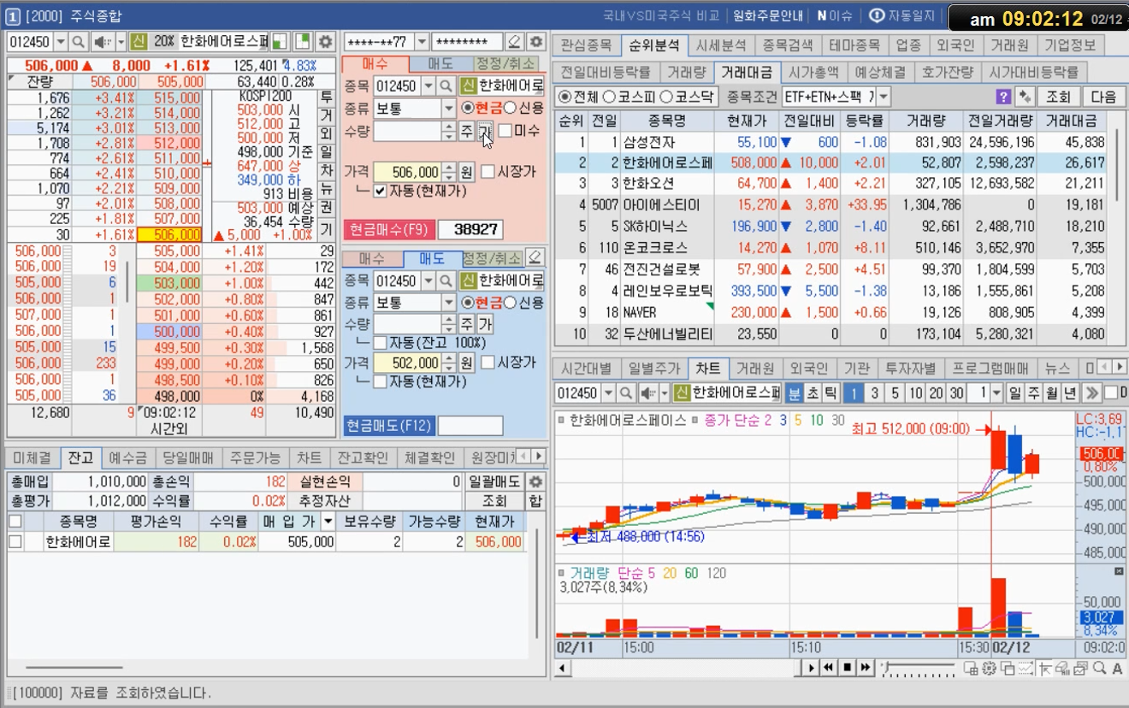Viewport: 1129px width, 708px height.
Task: Click the green-corner layout icon next to stock name
Action: [281, 41]
